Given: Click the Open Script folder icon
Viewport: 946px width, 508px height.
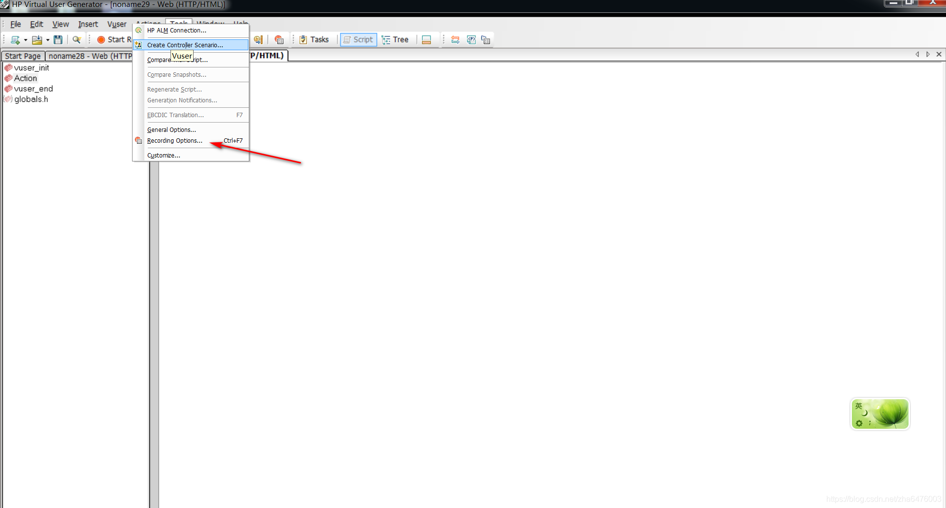Looking at the screenshot, I should click(x=36, y=40).
